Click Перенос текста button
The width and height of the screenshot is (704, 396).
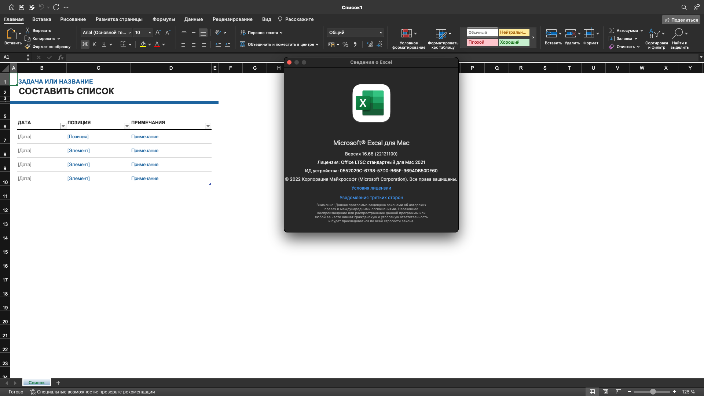(261, 33)
